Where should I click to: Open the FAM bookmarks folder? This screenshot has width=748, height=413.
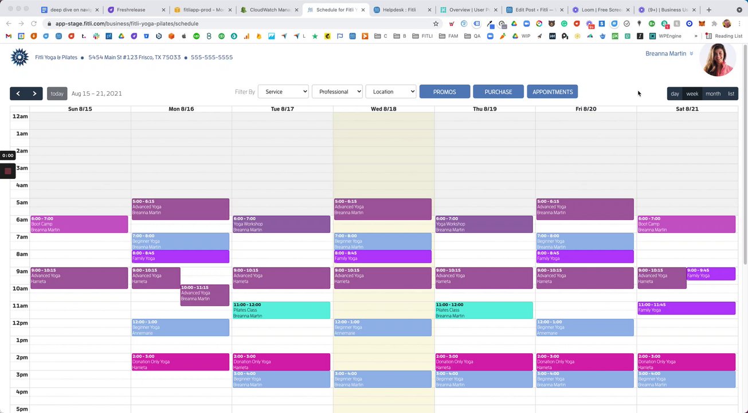(449, 36)
